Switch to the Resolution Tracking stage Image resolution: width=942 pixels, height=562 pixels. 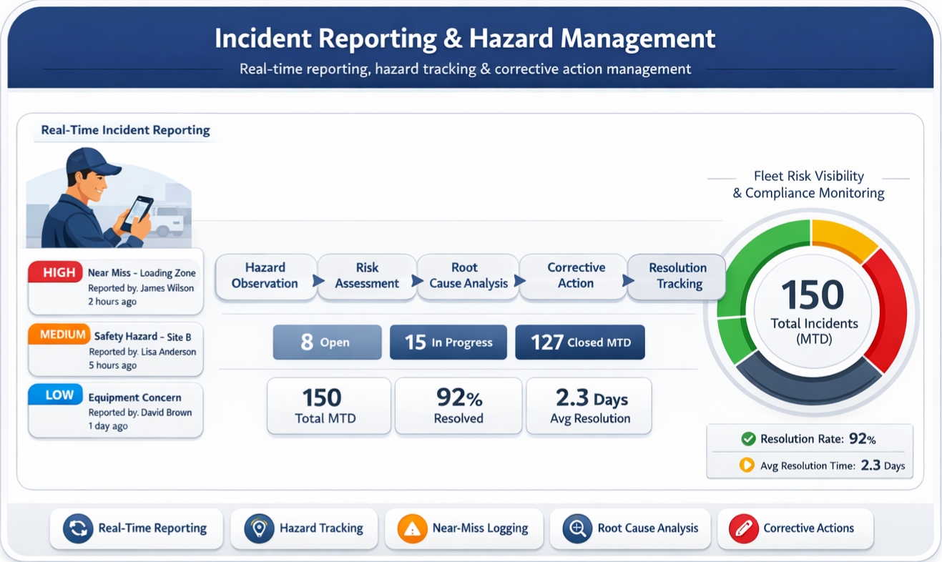point(677,277)
